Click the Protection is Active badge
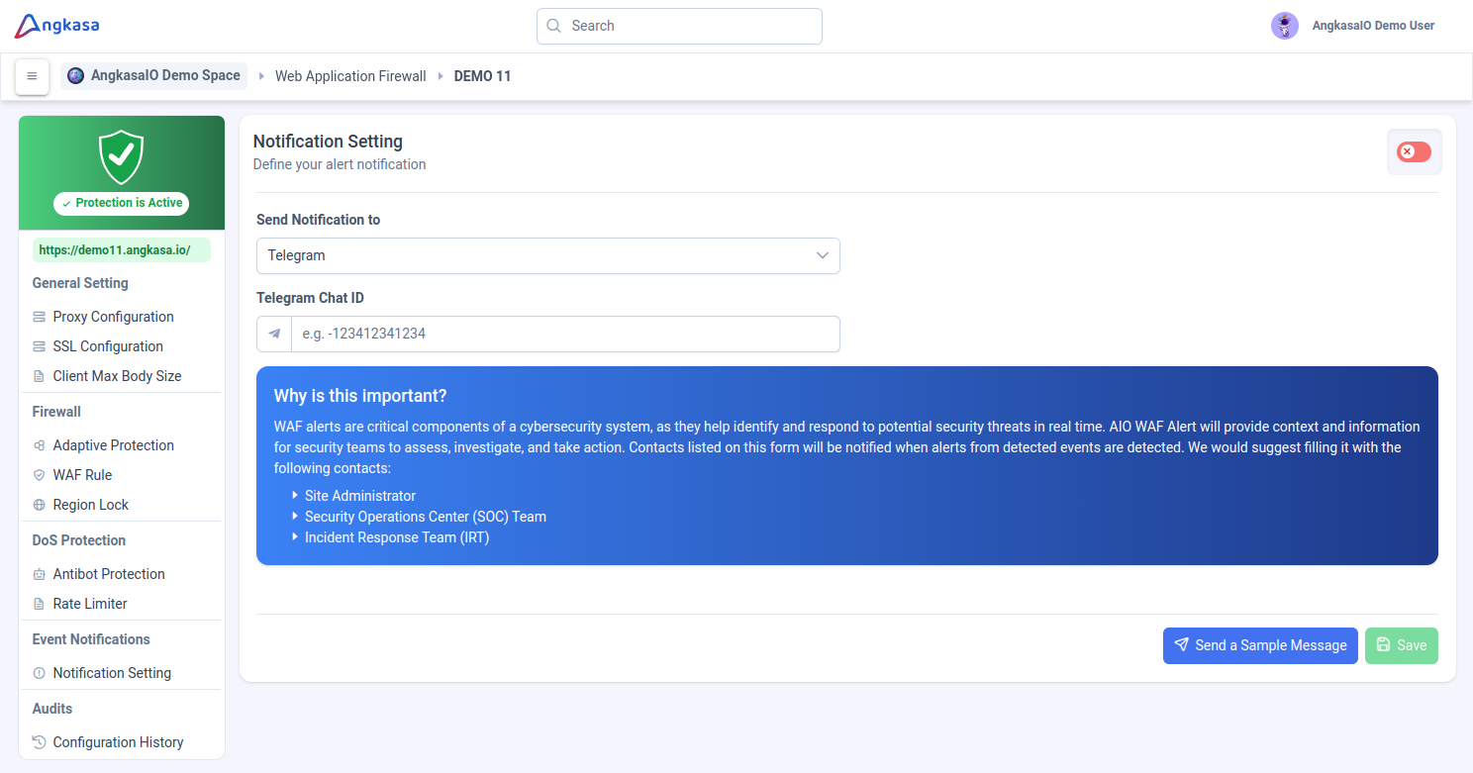 coord(122,203)
